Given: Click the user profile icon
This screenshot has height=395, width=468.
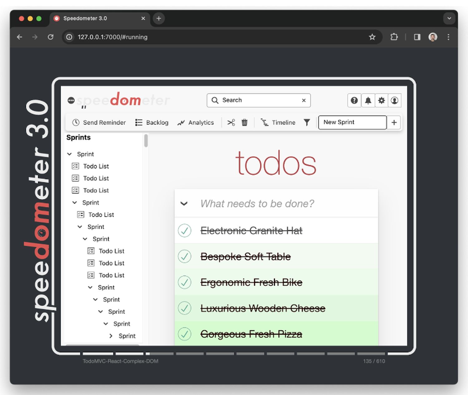Looking at the screenshot, I should pos(394,100).
